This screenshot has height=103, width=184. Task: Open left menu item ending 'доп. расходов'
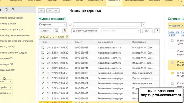(x=11, y=29)
